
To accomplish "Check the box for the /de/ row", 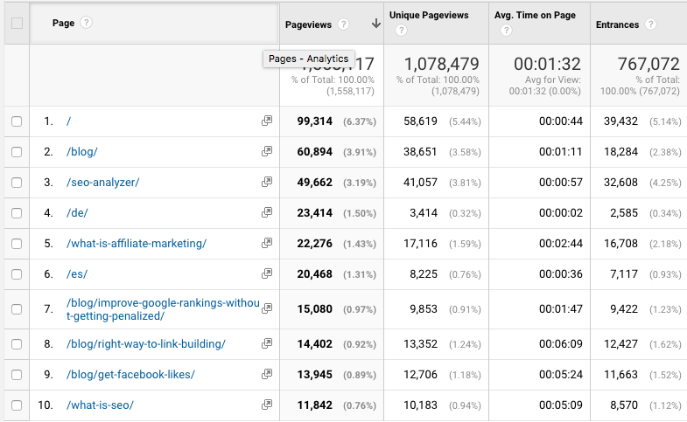I will [x=17, y=213].
